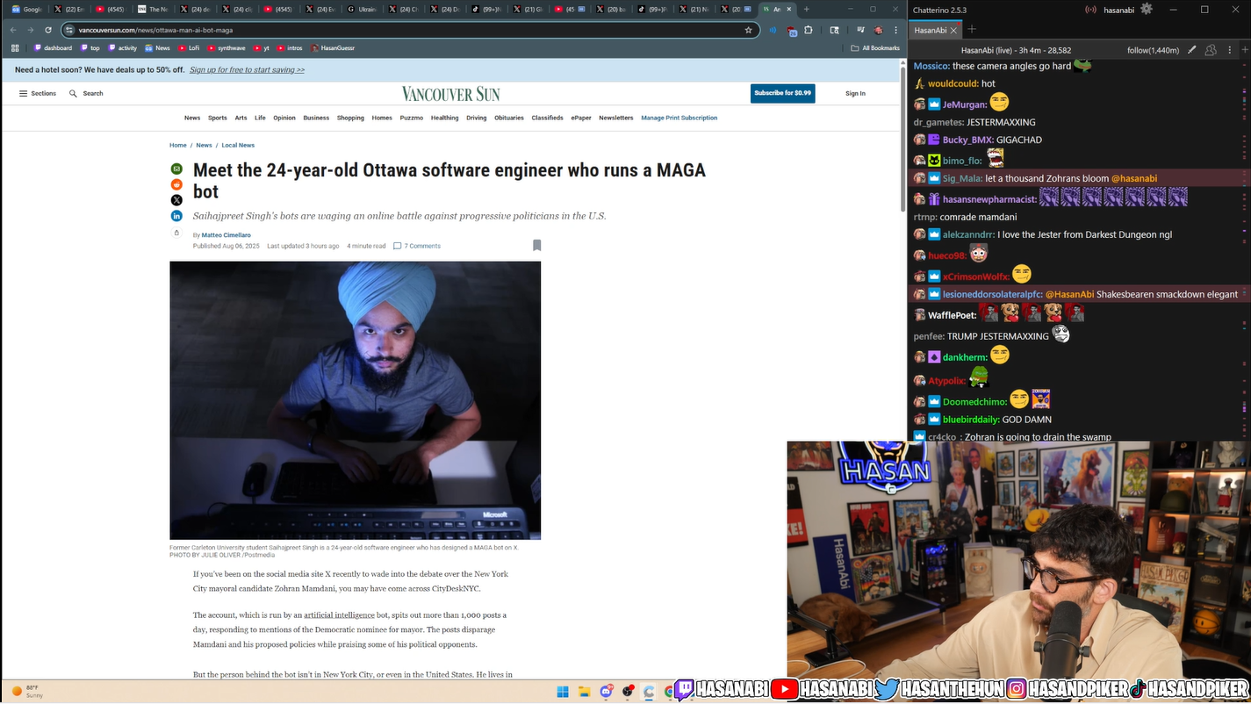Click the generic share icon below LinkedIn
The height and width of the screenshot is (704, 1251).
point(176,233)
